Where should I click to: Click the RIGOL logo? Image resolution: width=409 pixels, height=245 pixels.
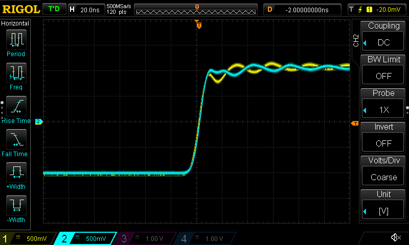point(21,9)
